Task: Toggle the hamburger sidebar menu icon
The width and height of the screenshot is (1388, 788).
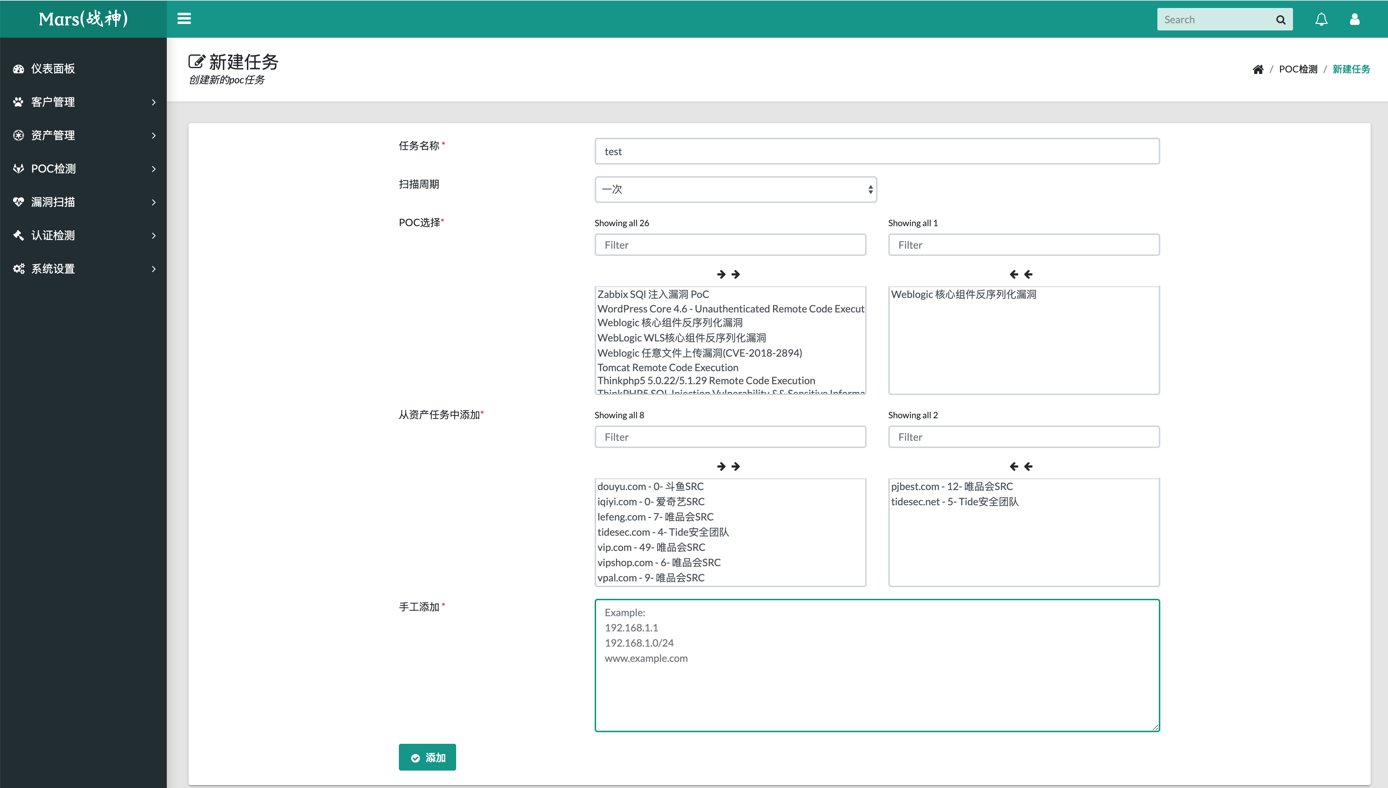Action: tap(184, 19)
